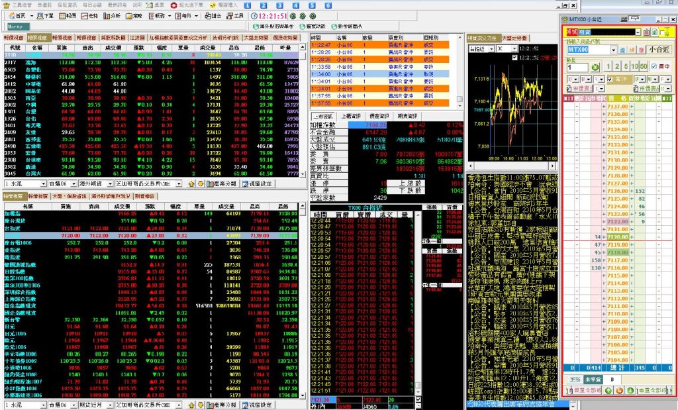Switch to numbered workspace 4
The width and height of the screenshot is (678, 410).
(x=296, y=5)
